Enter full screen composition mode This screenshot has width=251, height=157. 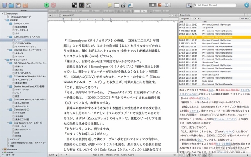pyautogui.click(x=74, y=5)
